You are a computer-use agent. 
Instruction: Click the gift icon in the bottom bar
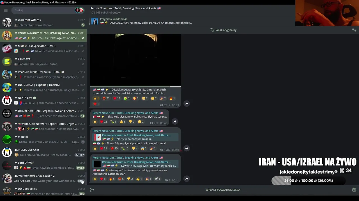pos(354,190)
